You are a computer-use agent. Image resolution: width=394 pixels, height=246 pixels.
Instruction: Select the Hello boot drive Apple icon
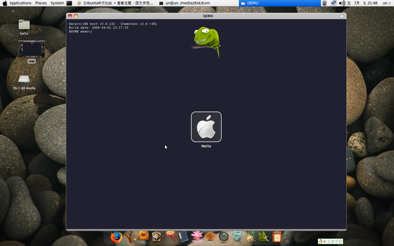[206, 127]
